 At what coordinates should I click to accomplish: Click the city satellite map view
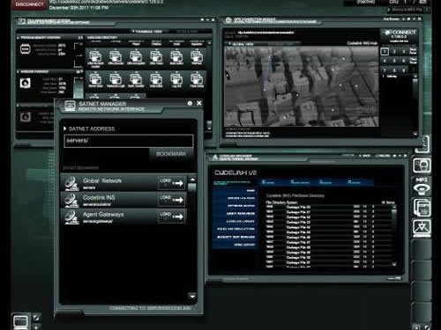coord(302,86)
